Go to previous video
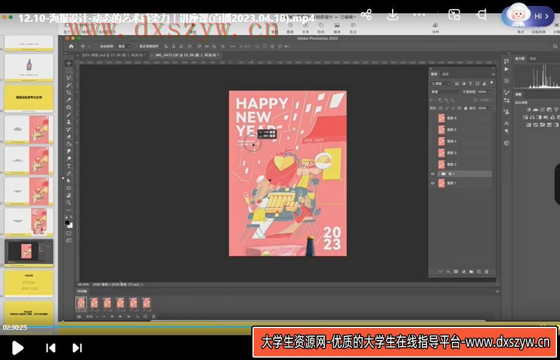This screenshot has height=360, width=560. click(51, 347)
